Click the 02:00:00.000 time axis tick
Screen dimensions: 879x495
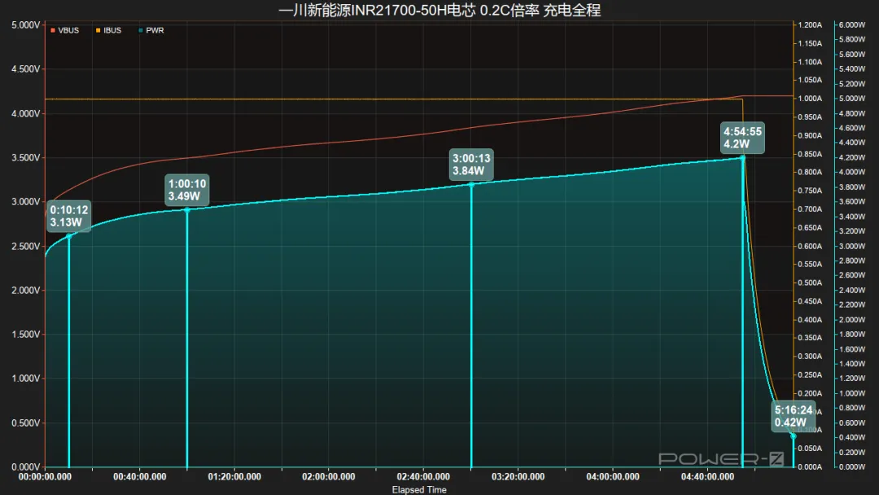coord(329,476)
